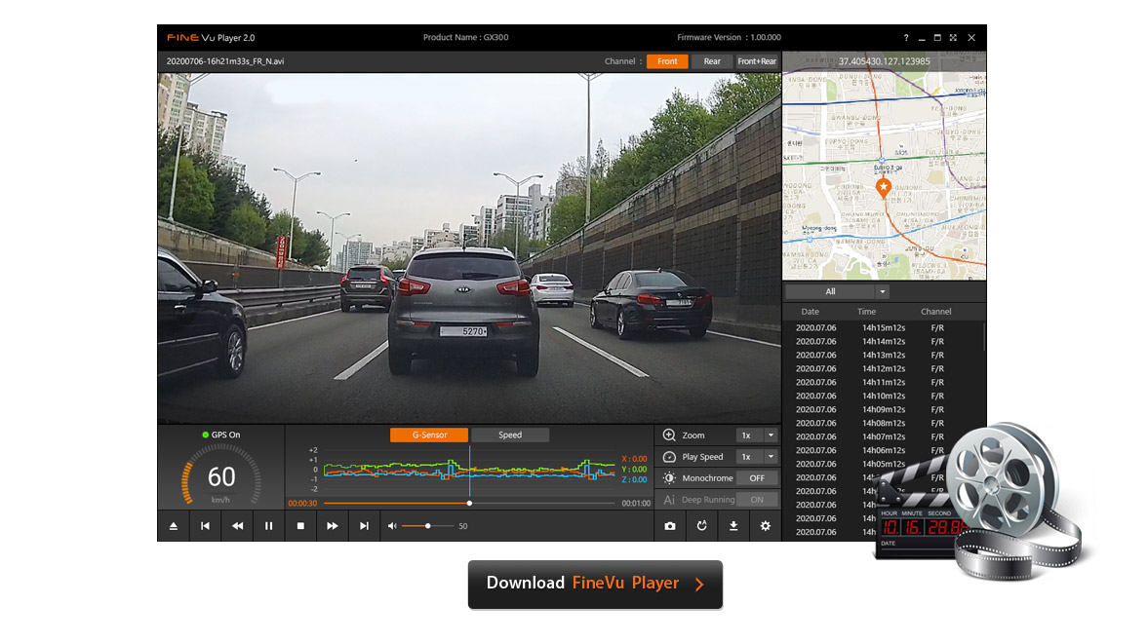Click the Zoom magnifier icon

(669, 435)
